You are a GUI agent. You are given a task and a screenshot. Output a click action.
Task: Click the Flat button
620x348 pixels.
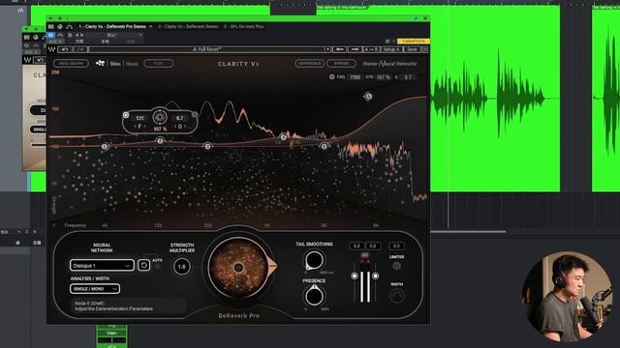point(159,63)
